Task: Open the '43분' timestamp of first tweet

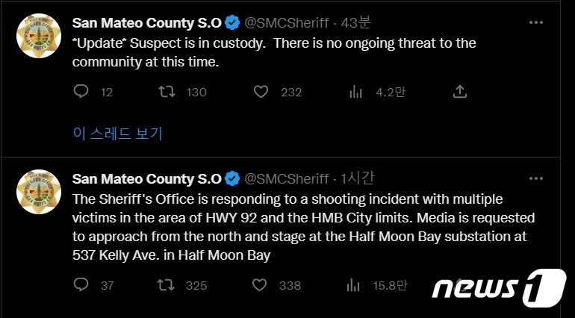Action: [355, 23]
